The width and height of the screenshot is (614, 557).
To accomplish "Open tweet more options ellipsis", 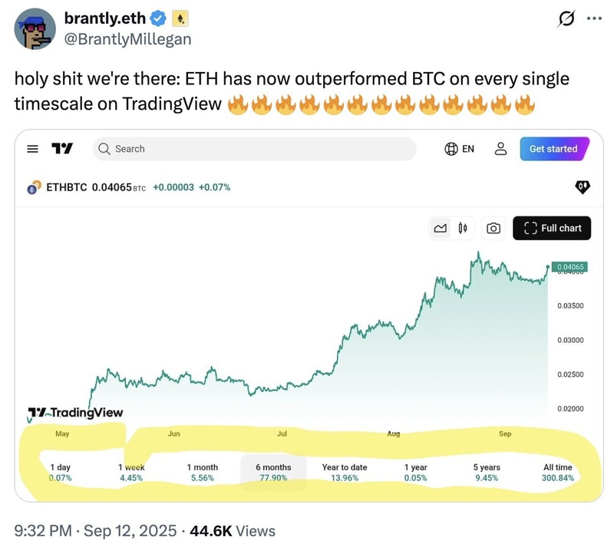I will tap(594, 18).
